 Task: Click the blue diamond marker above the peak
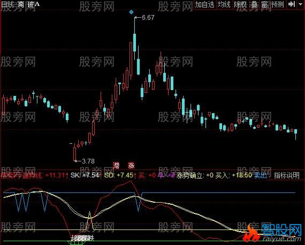[x=132, y=12]
